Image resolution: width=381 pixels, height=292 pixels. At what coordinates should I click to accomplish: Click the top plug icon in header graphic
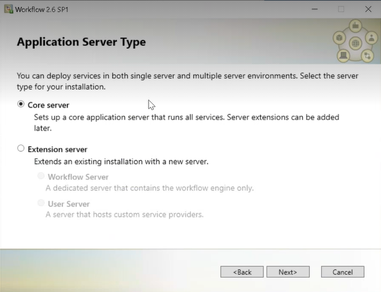pyautogui.click(x=356, y=25)
